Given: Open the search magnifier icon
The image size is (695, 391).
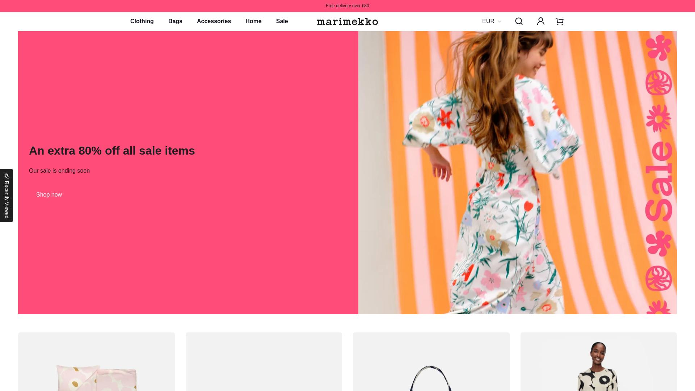Looking at the screenshot, I should (519, 21).
